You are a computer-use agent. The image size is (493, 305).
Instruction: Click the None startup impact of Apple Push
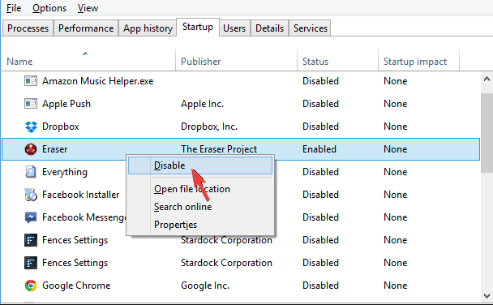click(396, 104)
